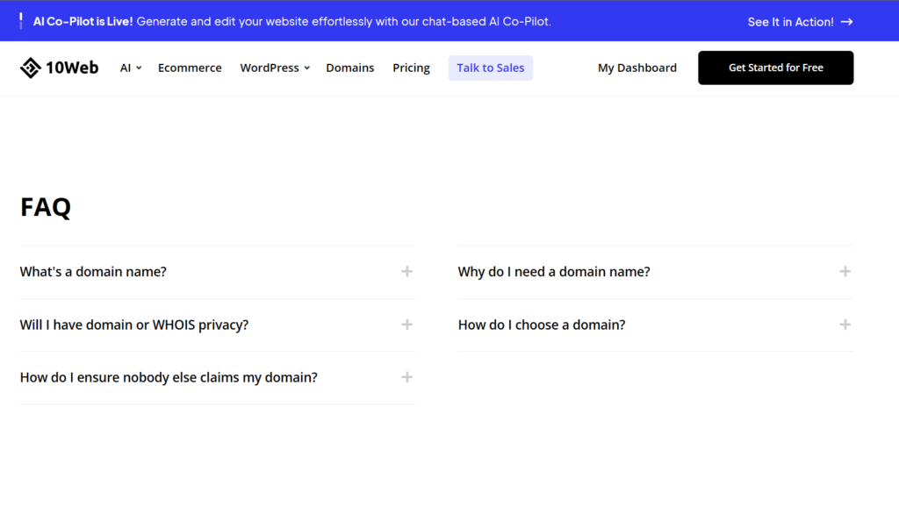
Task: Click plus icon for "How do I choose a domain?"
Action: point(845,325)
